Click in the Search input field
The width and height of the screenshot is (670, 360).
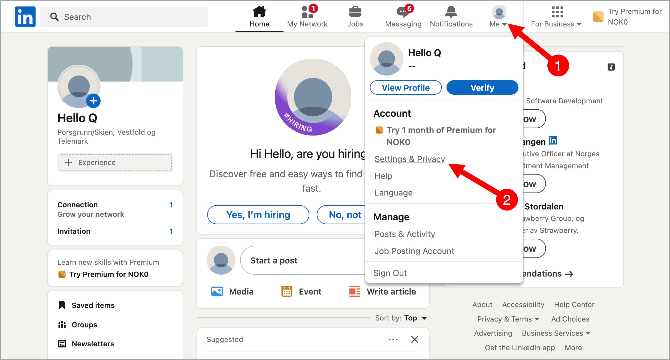point(124,17)
